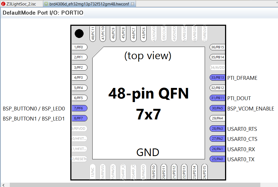This screenshot has height=187, width=278.
Task: Select bottom pin 20/PD11
Action: click(x=164, y=172)
